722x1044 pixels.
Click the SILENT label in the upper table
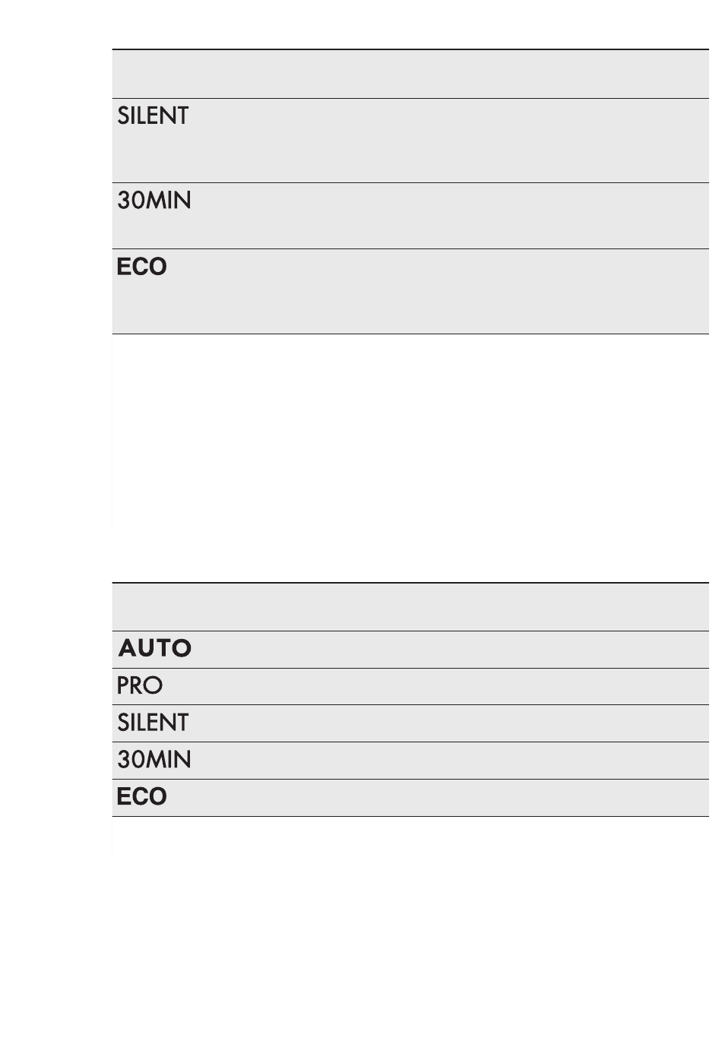tap(153, 115)
